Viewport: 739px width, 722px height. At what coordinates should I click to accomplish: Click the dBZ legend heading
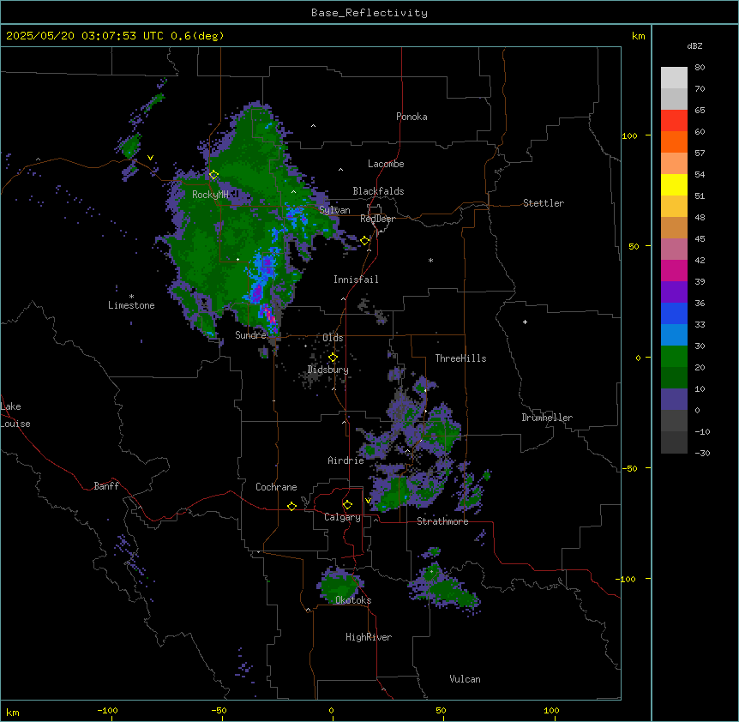tap(694, 46)
